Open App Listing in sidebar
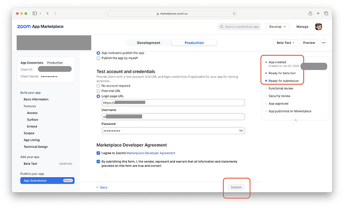This screenshot has height=208, width=344. pyautogui.click(x=31, y=140)
